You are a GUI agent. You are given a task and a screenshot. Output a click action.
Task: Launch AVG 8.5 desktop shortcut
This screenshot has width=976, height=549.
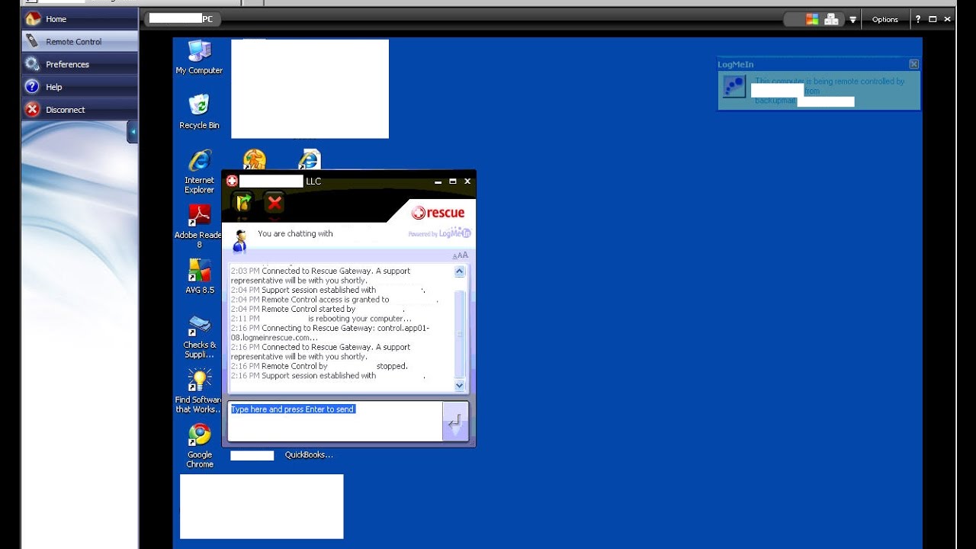[x=199, y=277]
